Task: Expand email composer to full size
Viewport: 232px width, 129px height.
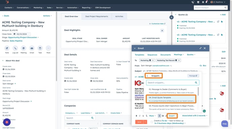Action: pyautogui.click(x=200, y=48)
